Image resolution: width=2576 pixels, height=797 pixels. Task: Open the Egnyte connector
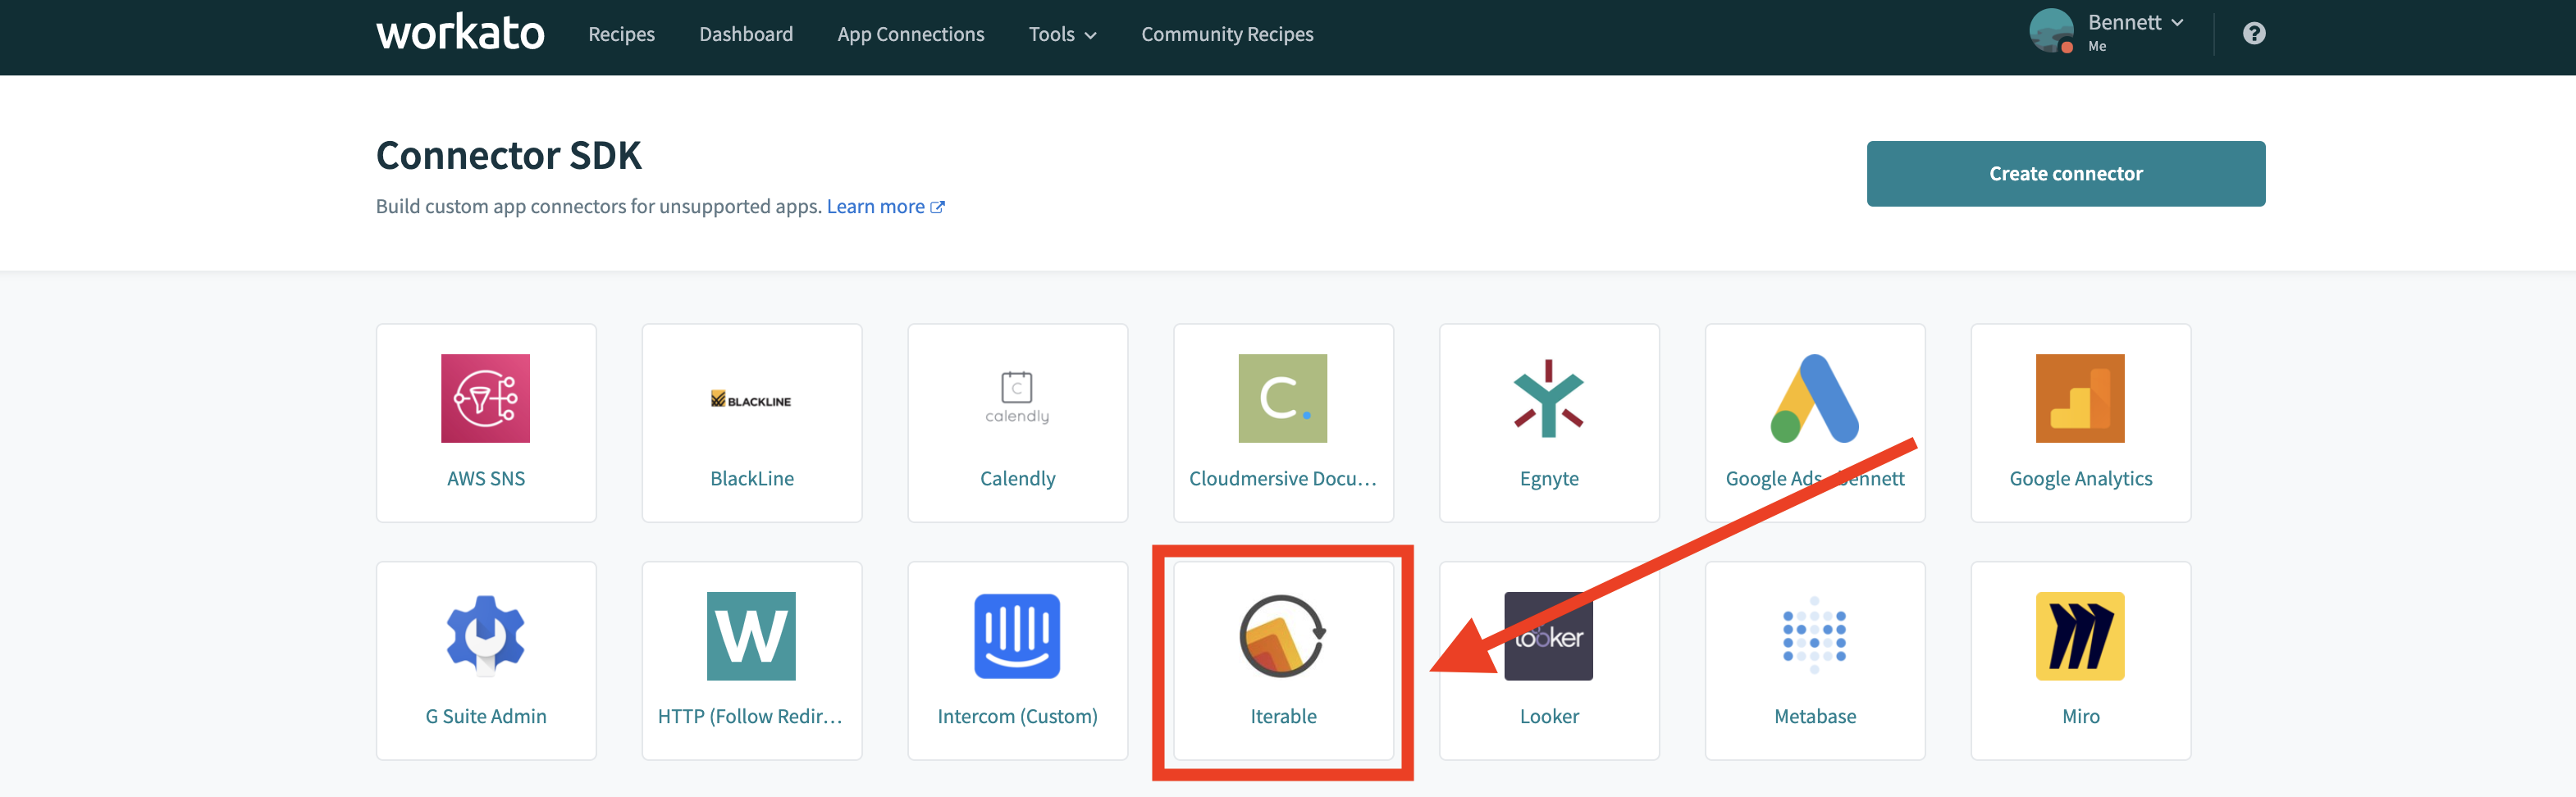click(1549, 422)
